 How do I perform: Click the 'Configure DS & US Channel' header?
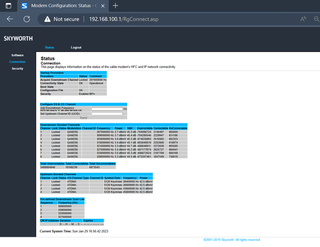[58, 104]
